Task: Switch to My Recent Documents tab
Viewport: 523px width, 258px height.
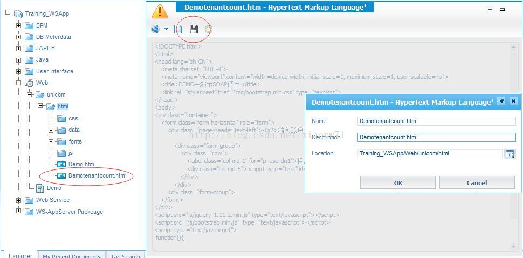Action: (x=72, y=255)
